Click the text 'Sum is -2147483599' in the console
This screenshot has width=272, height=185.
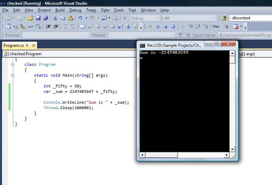pyautogui.click(x=164, y=53)
